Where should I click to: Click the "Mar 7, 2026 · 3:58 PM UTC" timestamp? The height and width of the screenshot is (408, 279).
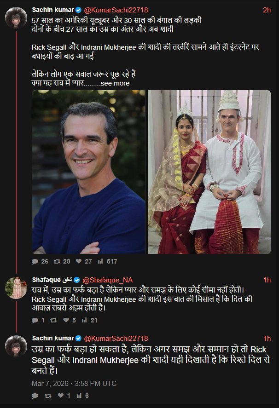tap(74, 383)
